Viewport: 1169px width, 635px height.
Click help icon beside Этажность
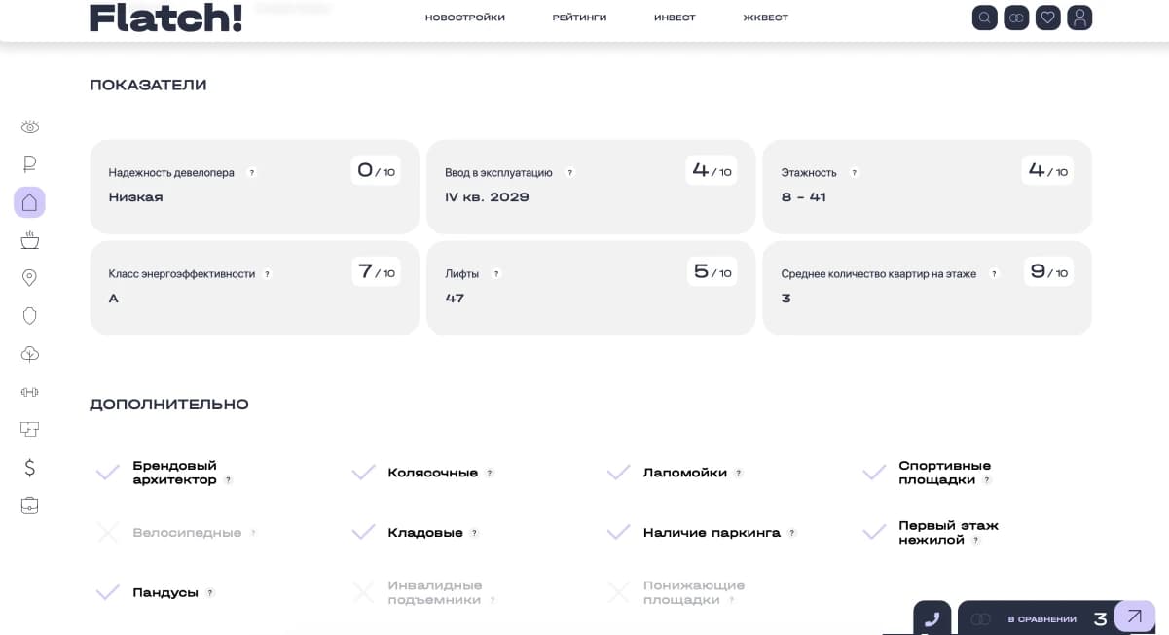tap(855, 173)
